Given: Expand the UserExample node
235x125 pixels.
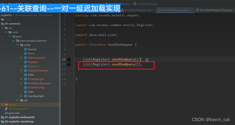Looking at the screenshot, I should (21, 96).
